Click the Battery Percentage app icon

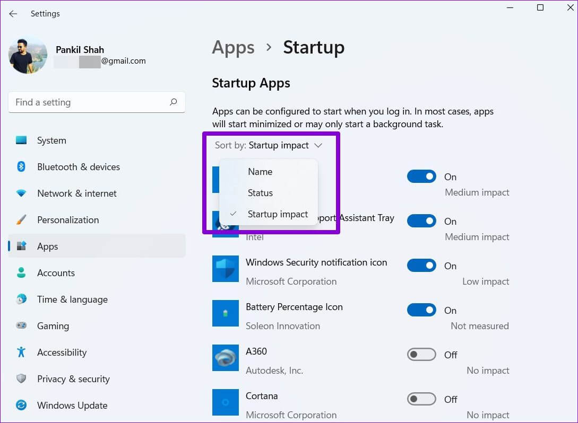(x=226, y=313)
